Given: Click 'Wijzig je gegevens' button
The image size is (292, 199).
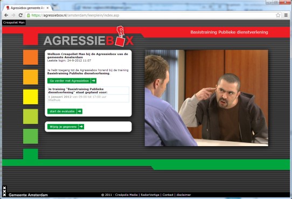Looking at the screenshot, I should point(66,127).
